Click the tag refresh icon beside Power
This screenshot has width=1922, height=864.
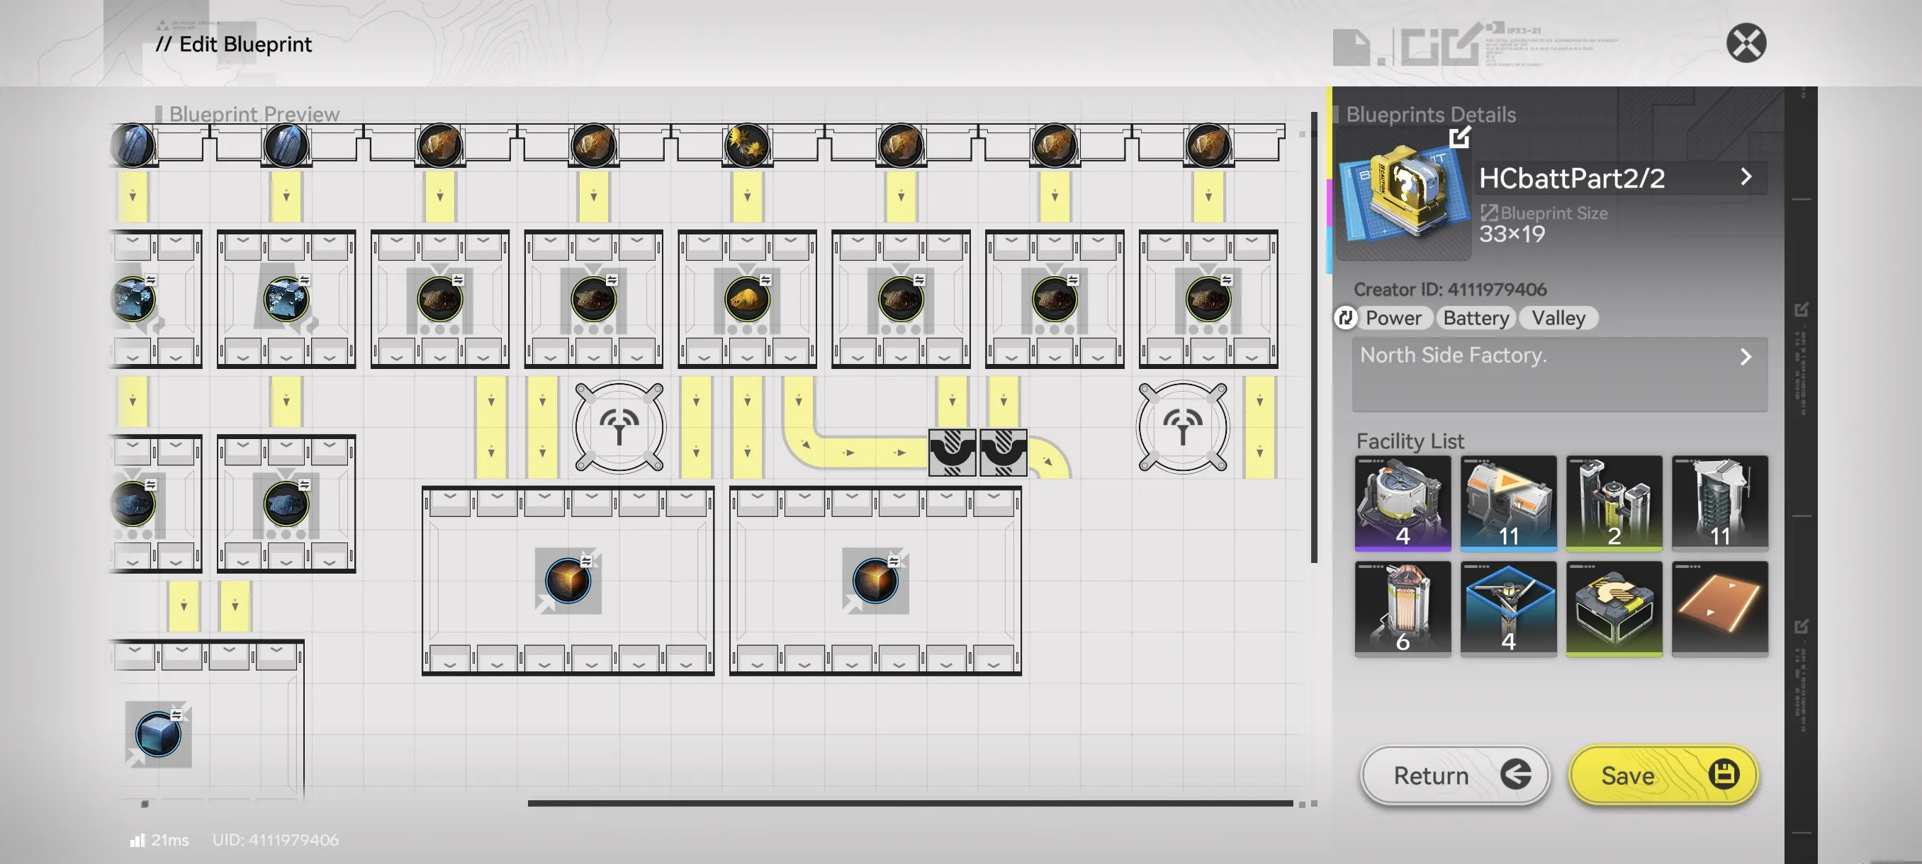1345,318
